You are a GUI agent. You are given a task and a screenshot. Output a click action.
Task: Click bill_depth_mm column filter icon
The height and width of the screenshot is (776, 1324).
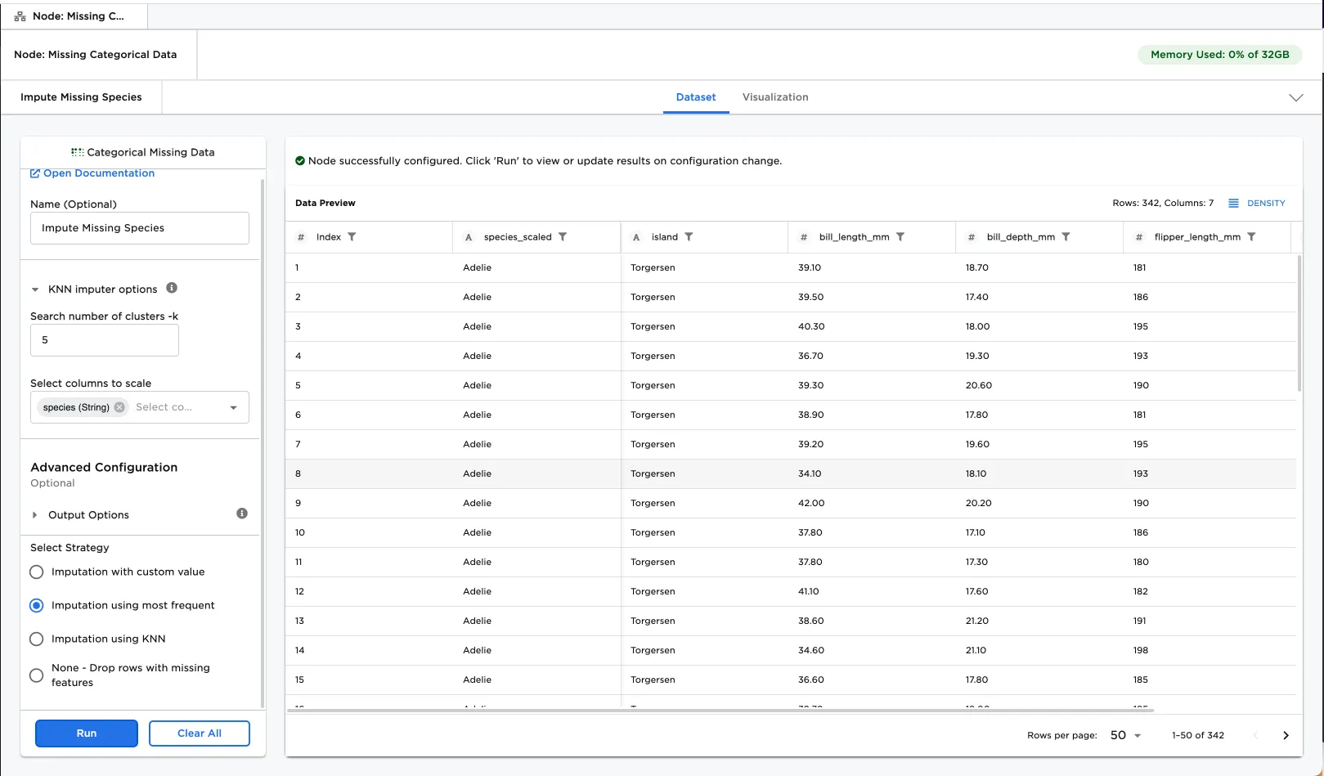click(x=1066, y=237)
